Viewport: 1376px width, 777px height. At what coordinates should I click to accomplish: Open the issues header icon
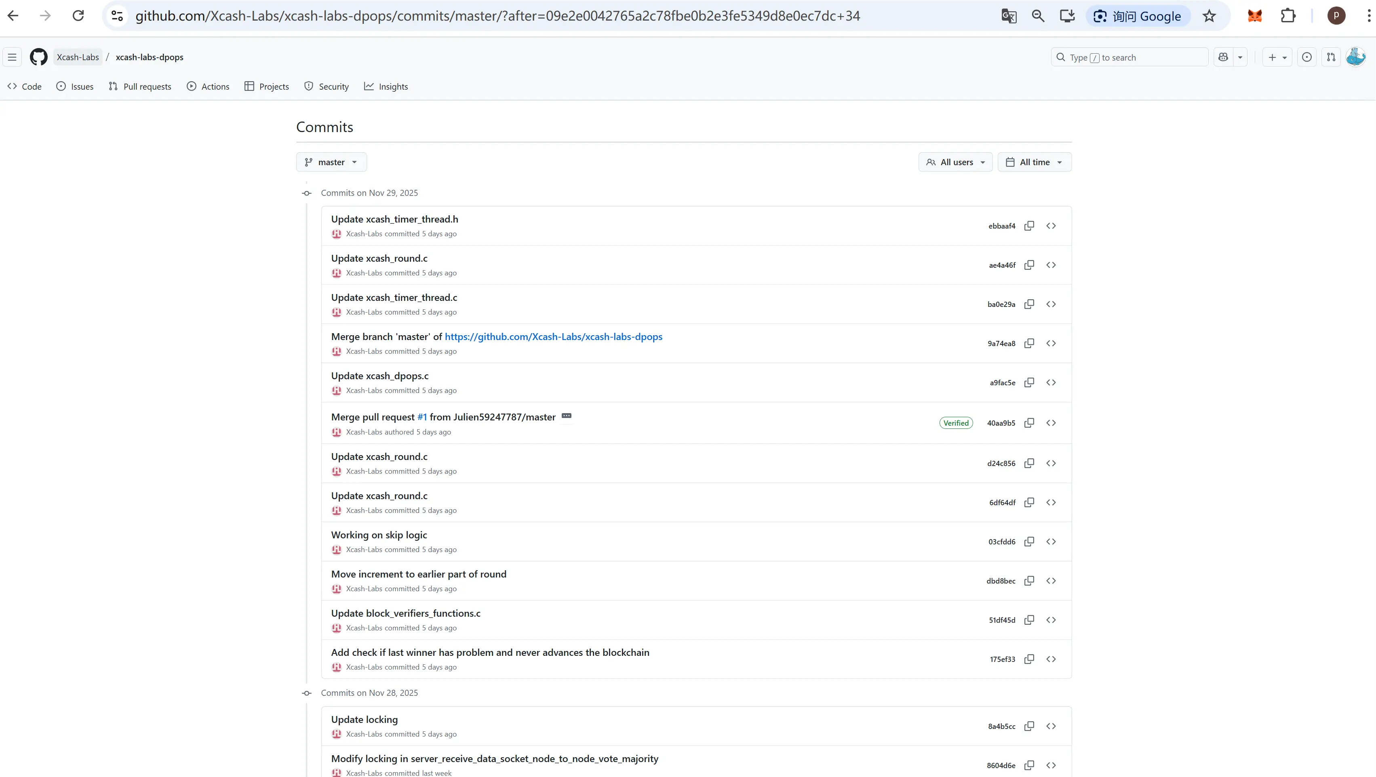point(1306,57)
